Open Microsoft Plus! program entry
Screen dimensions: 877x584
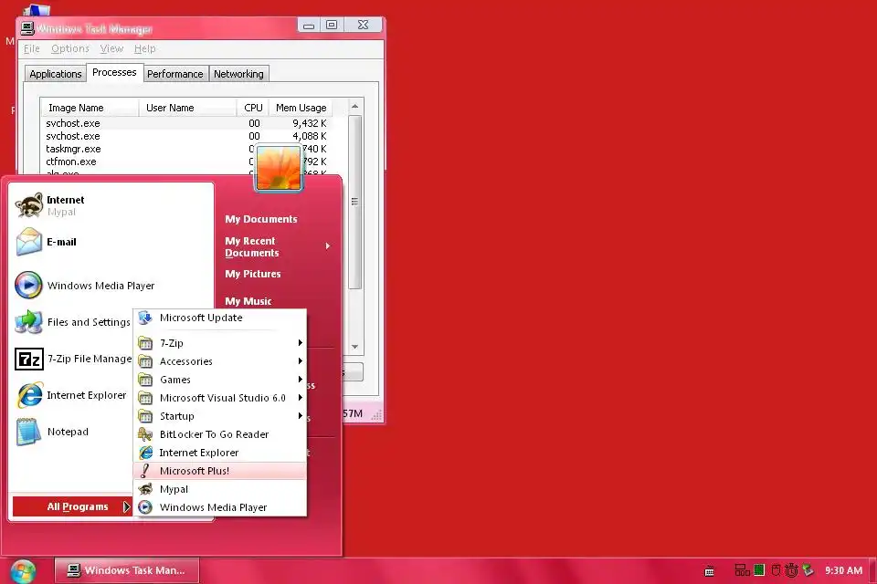tap(220, 471)
